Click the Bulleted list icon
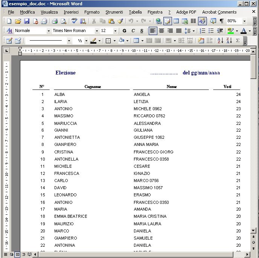 click(211, 31)
